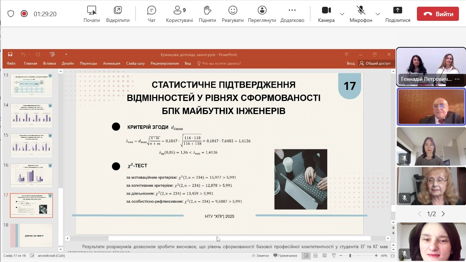Leave meeting with Вийти button
The width and height of the screenshot is (466, 262).
(438, 14)
